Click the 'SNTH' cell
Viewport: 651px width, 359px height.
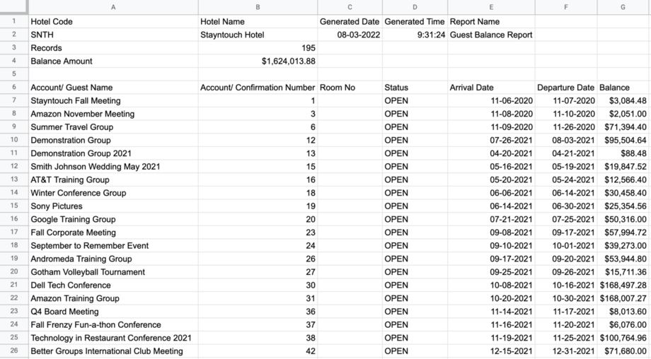pyautogui.click(x=113, y=35)
